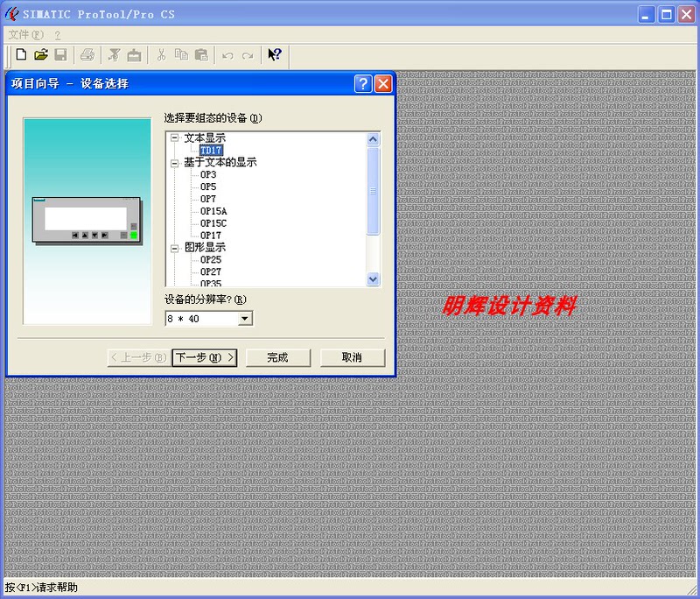Collapse the 文本显示 tree node
The height and width of the screenshot is (599, 700).
[174, 138]
